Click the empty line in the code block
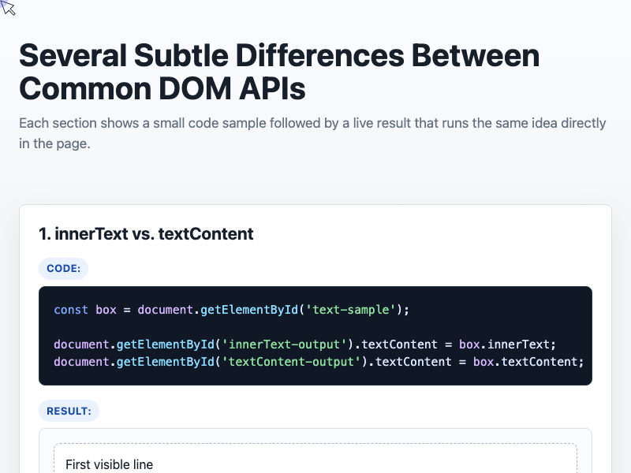The height and width of the screenshot is (473, 631). [x=315, y=327]
